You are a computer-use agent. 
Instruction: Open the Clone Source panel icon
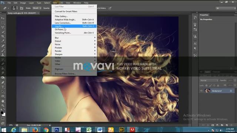coord(195,36)
